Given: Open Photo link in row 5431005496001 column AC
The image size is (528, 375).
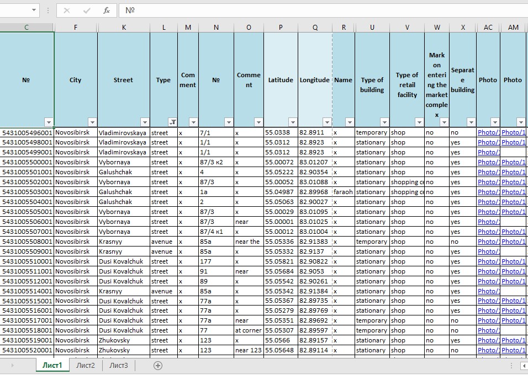Looking at the screenshot, I should (488, 132).
